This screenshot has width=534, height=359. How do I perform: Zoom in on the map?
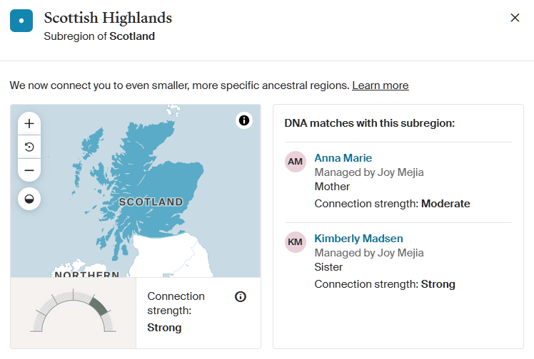(29, 123)
